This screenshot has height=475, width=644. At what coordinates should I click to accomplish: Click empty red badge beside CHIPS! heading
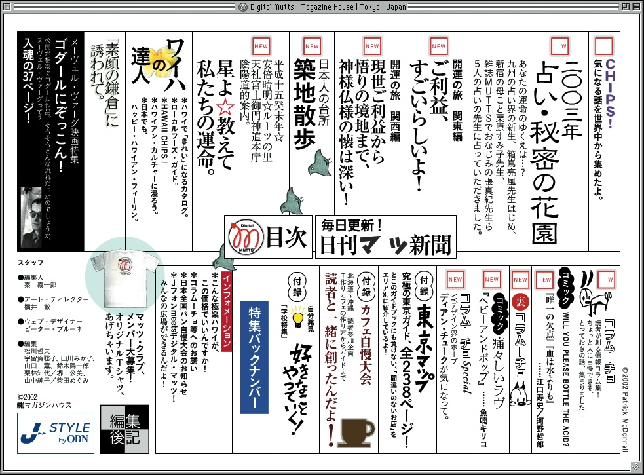[604, 46]
